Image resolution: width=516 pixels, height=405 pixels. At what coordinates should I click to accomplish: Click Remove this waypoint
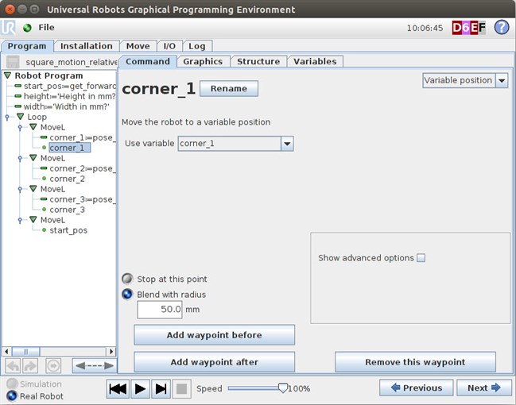pos(415,362)
